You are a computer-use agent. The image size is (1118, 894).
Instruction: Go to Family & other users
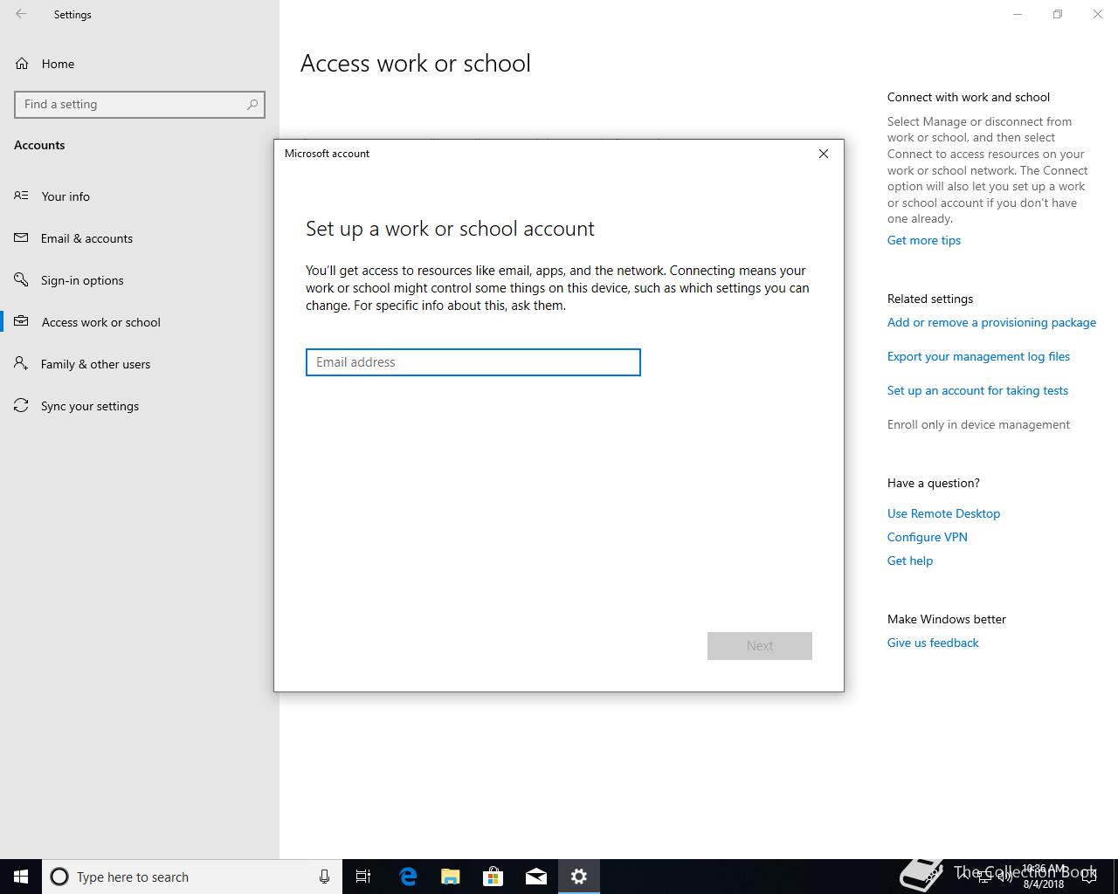tap(95, 364)
